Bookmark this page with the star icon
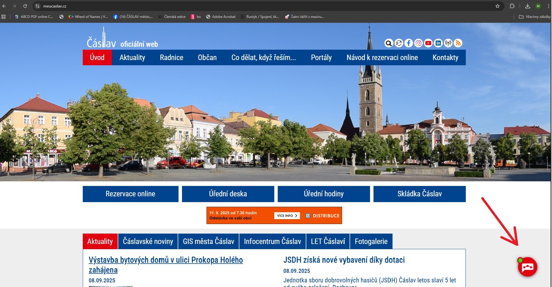The width and height of the screenshot is (552, 287). tap(497, 6)
